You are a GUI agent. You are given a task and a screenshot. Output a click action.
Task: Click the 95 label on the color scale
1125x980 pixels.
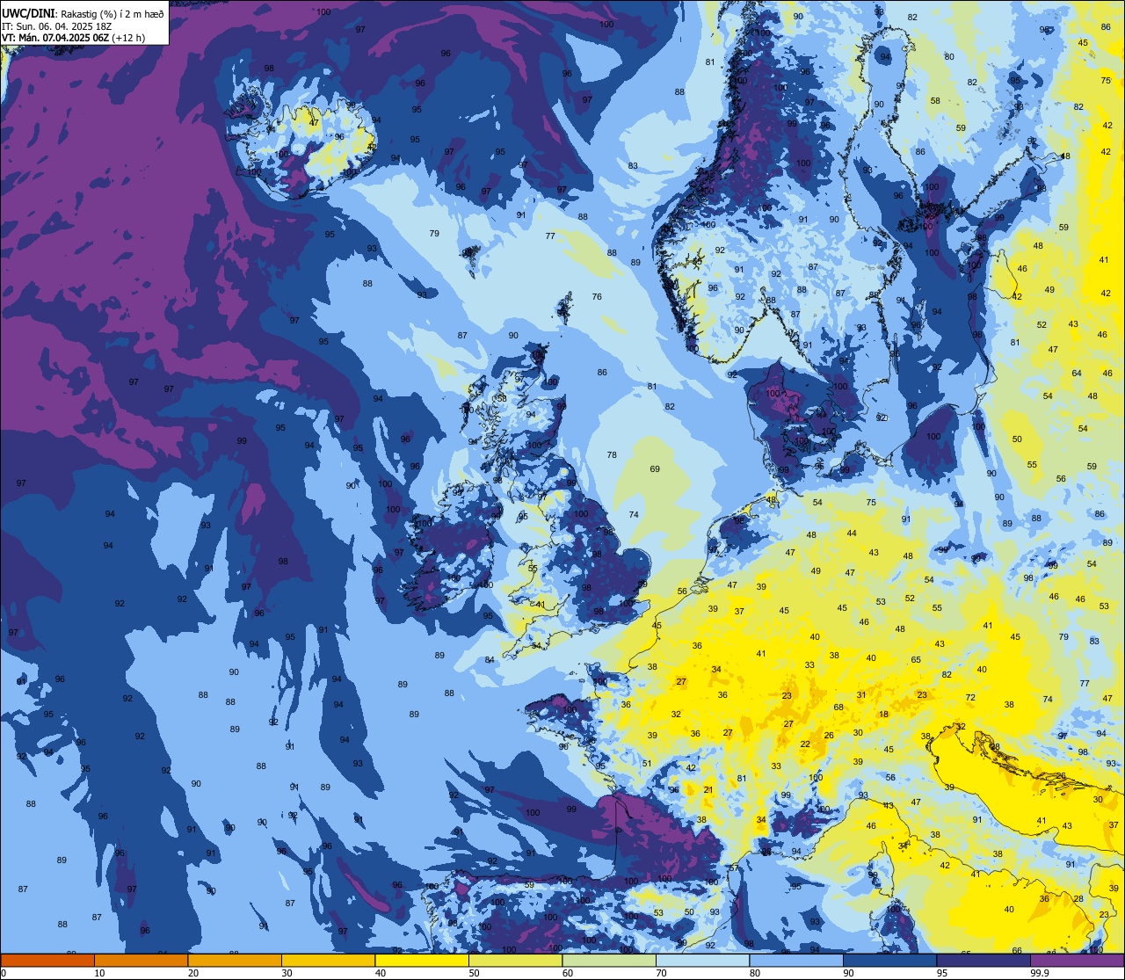(x=941, y=973)
